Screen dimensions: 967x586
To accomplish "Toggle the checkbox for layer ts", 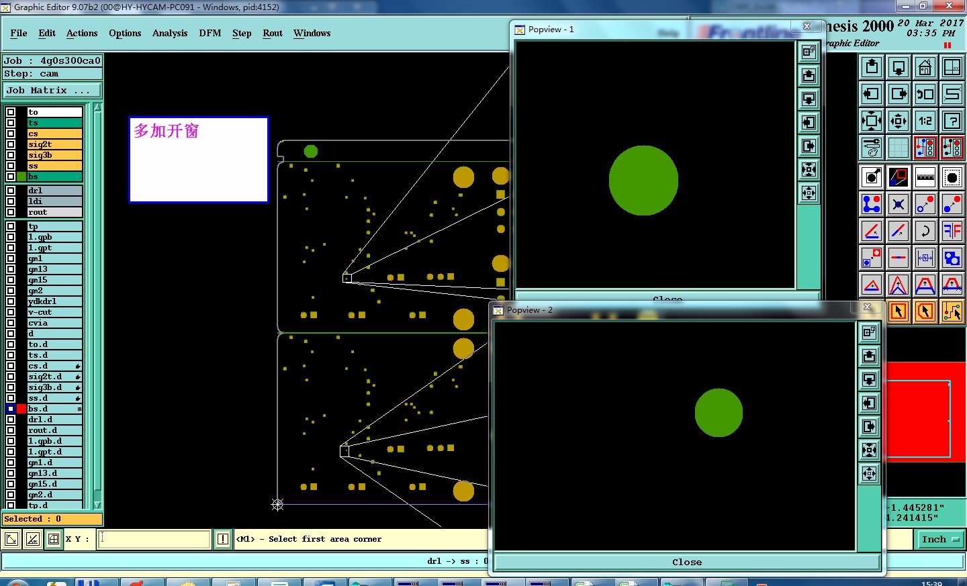I will pos(11,123).
